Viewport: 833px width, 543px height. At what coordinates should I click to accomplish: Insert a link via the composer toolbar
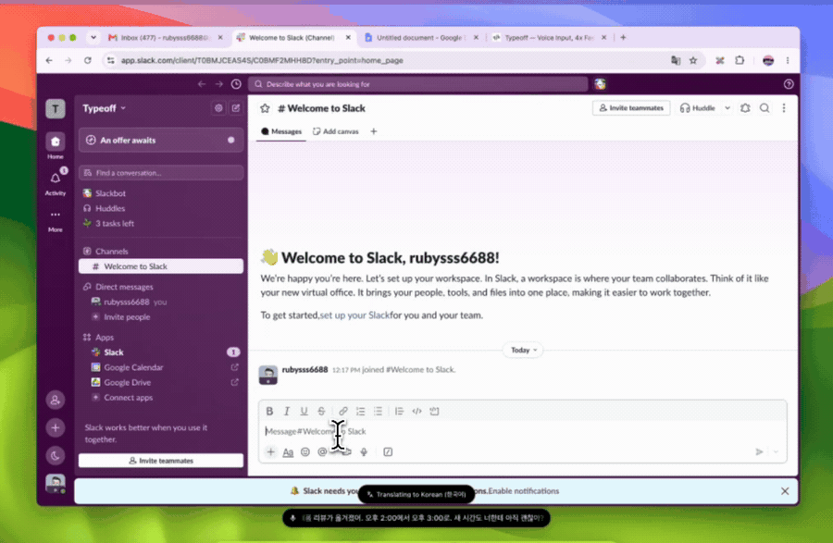click(343, 412)
